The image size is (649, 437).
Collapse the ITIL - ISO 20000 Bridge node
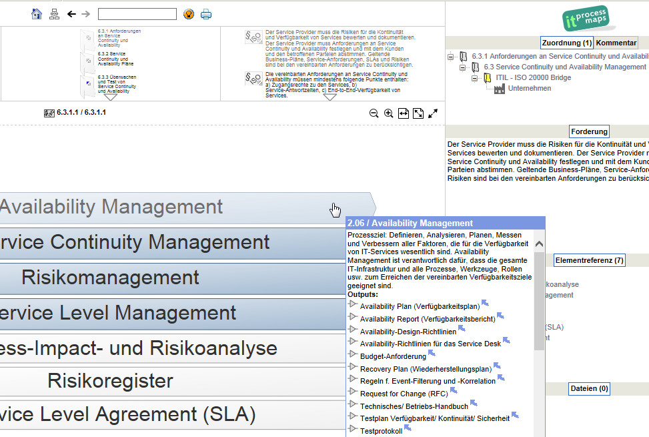[x=476, y=78]
